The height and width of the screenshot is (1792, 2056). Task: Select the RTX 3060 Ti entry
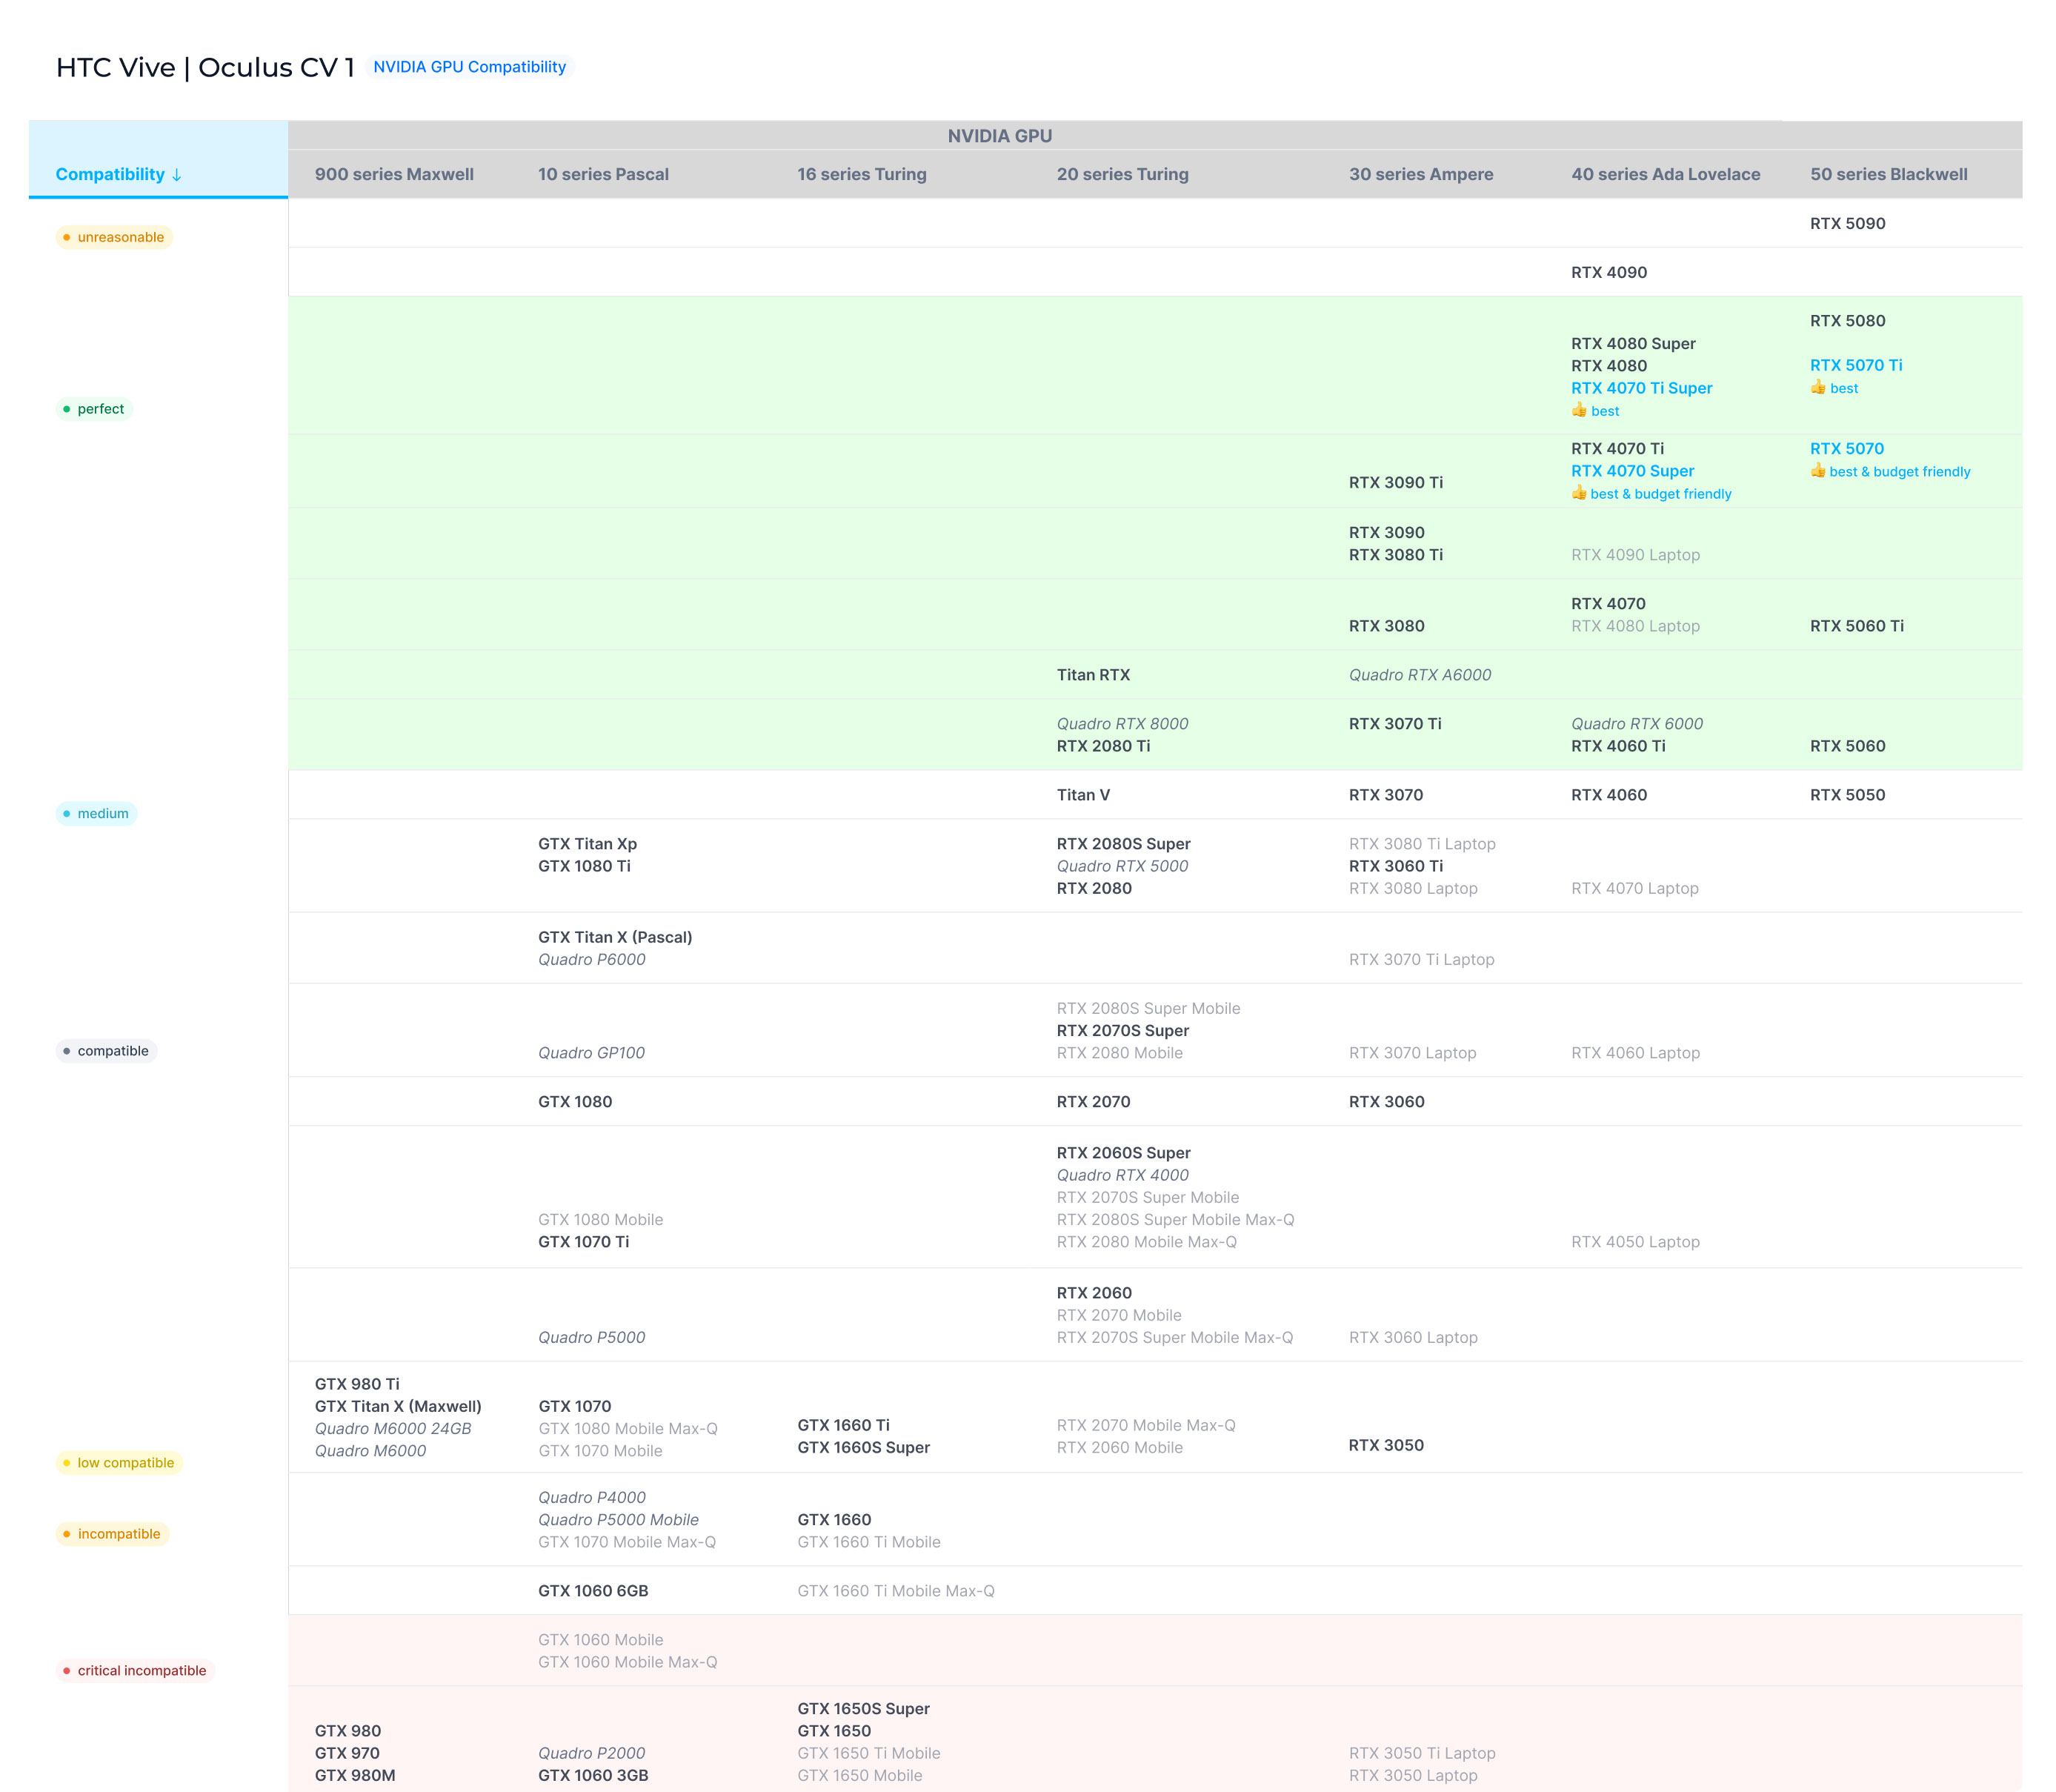(x=1395, y=866)
